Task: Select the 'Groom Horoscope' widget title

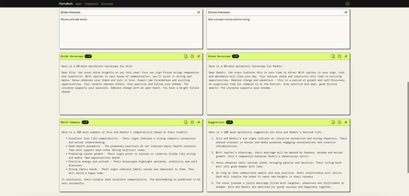Action: [219, 56]
